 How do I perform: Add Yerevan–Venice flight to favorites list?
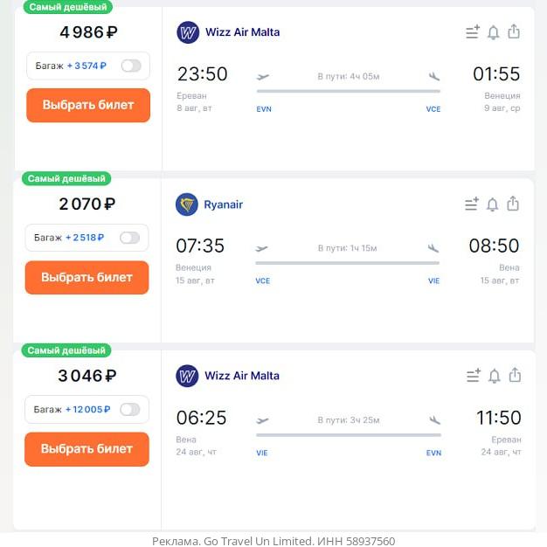pyautogui.click(x=473, y=32)
